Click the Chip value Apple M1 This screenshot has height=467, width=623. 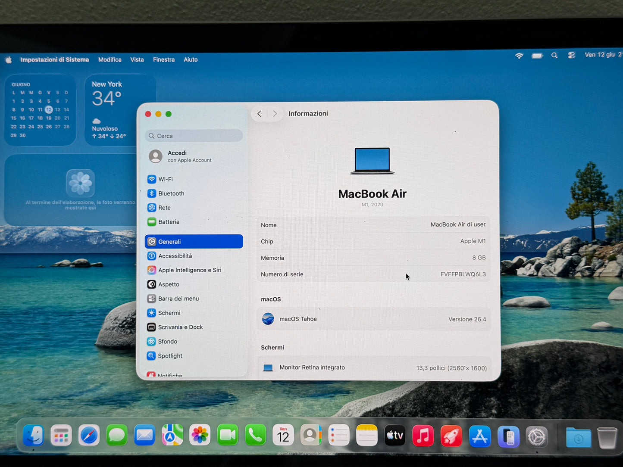473,241
